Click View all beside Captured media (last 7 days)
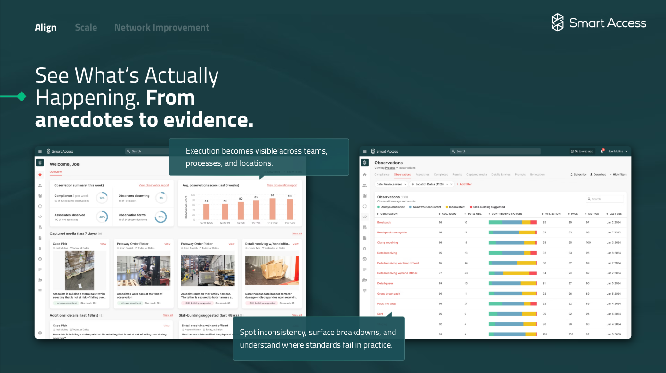Screen dimensions: 666x373 [297, 233]
